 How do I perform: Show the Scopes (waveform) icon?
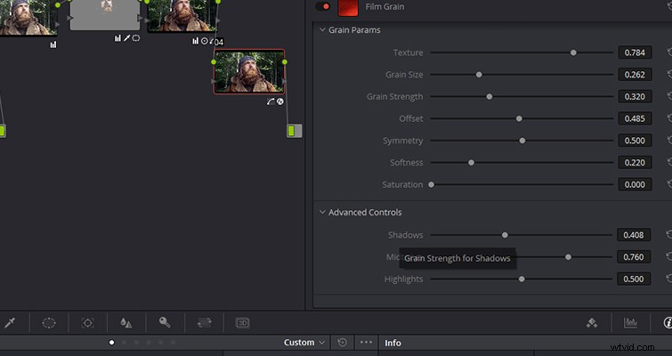pyautogui.click(x=630, y=322)
